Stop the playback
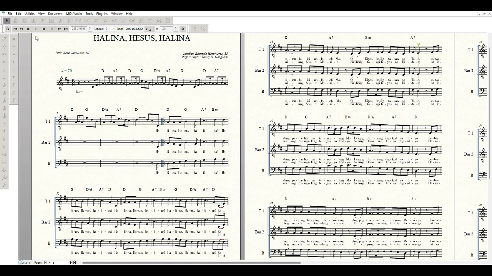This screenshot has width=492, height=276. click(x=28, y=29)
